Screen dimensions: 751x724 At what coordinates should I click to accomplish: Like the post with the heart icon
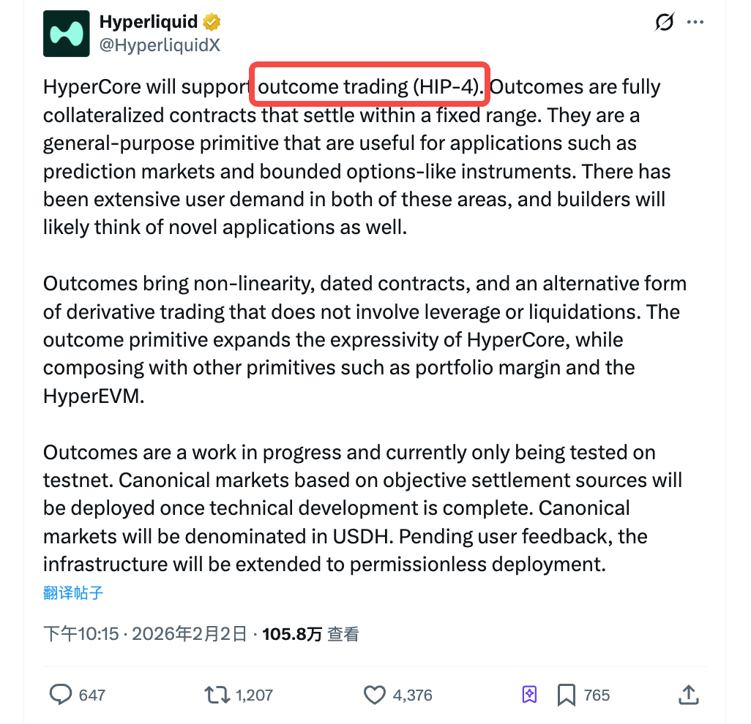375,695
